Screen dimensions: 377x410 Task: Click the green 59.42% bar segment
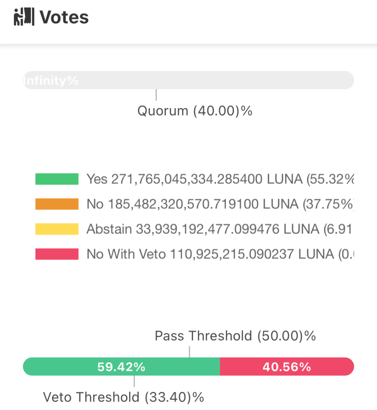coord(120,367)
